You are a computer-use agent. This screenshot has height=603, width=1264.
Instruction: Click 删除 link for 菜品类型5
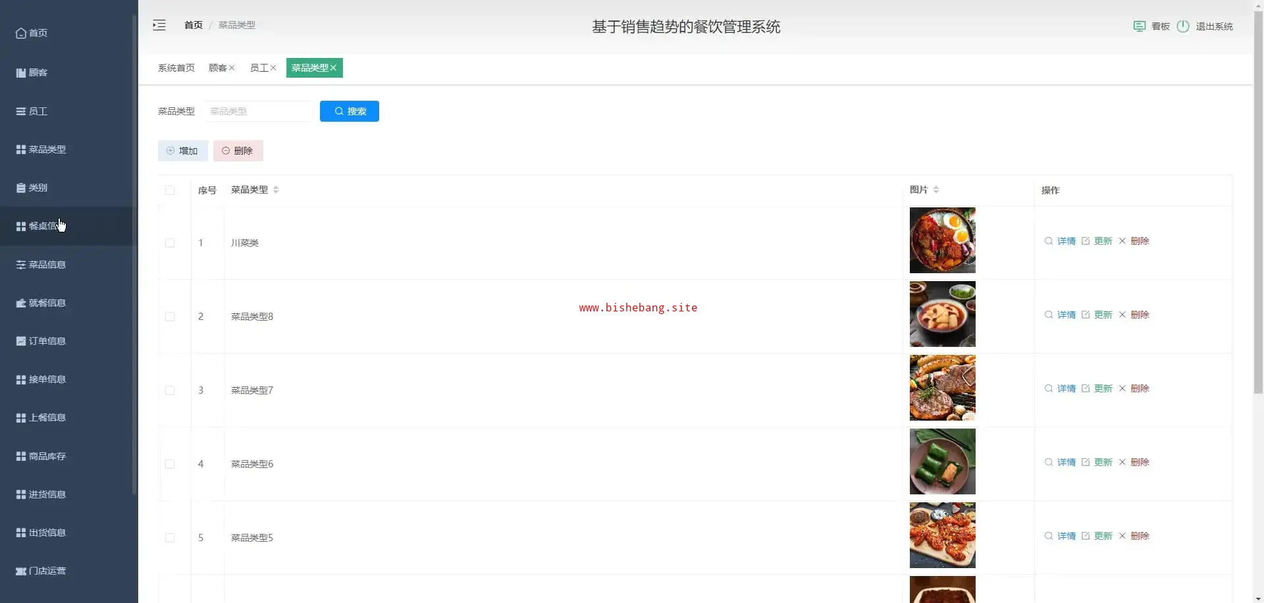[x=1140, y=536]
